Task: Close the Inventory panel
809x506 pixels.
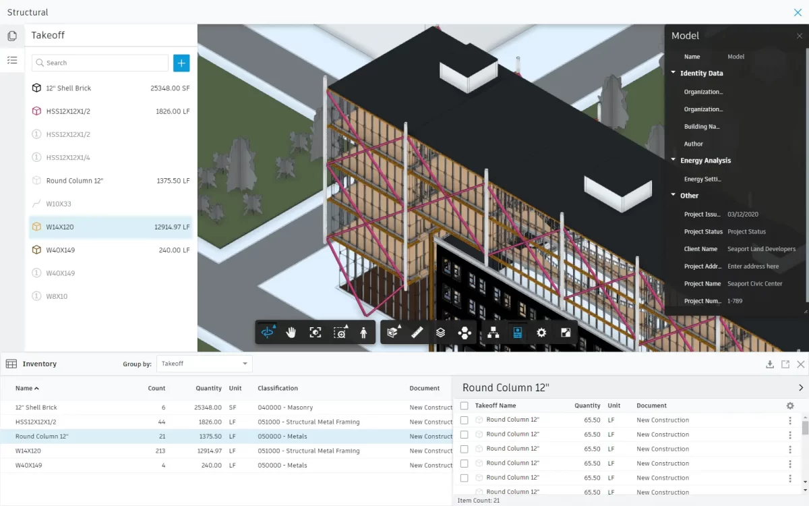Action: point(801,364)
